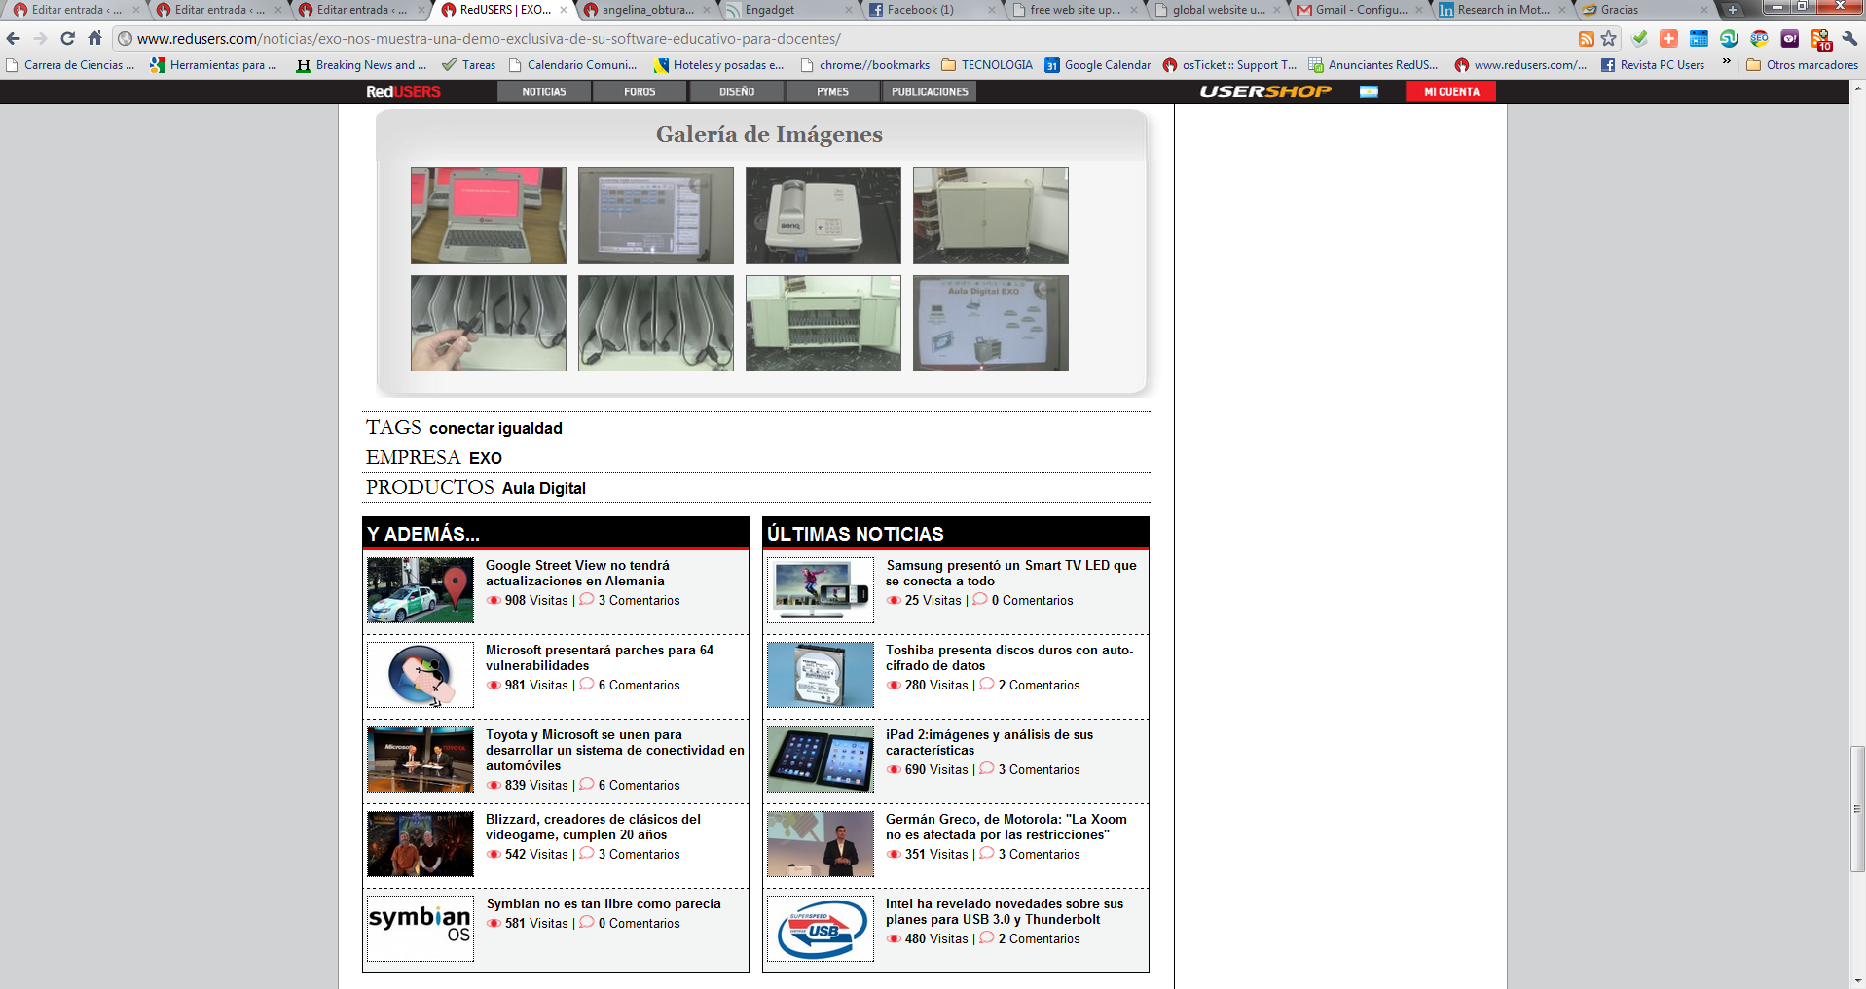Open the iPad 2 imágenes article
The image size is (1866, 989).
pos(989,742)
